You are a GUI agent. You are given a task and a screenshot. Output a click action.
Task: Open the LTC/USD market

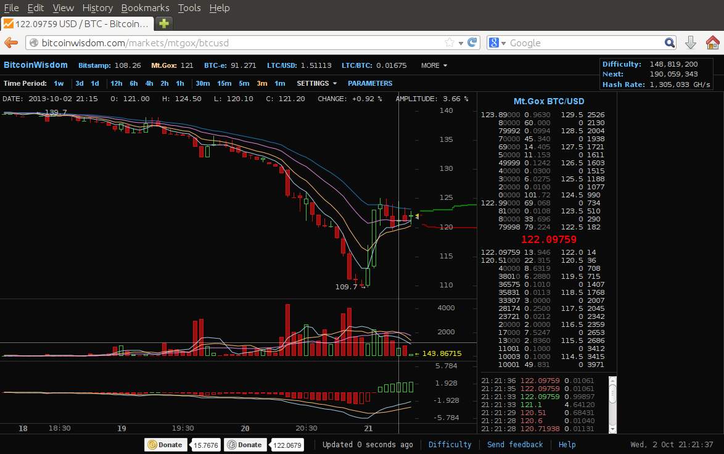coord(299,65)
